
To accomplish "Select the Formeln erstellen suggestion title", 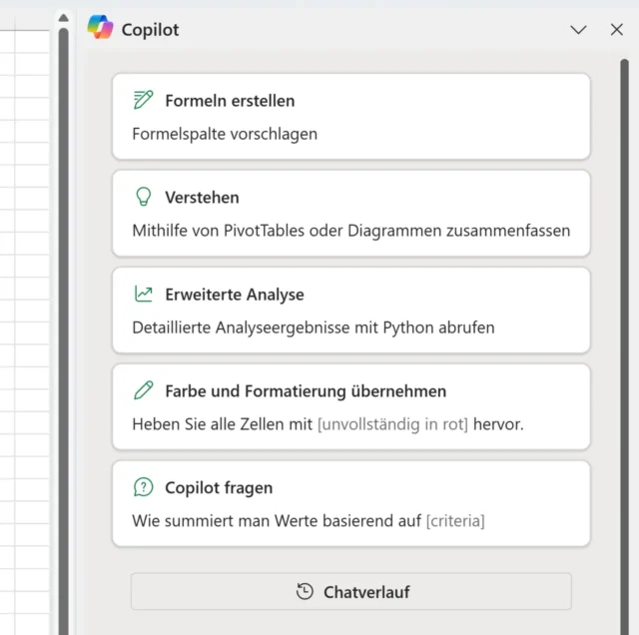I will pyautogui.click(x=230, y=101).
